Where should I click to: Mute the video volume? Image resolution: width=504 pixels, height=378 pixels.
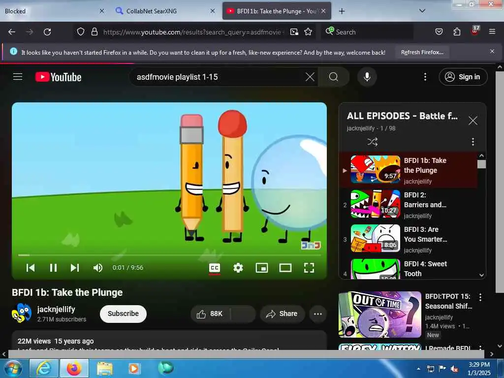coord(98,268)
